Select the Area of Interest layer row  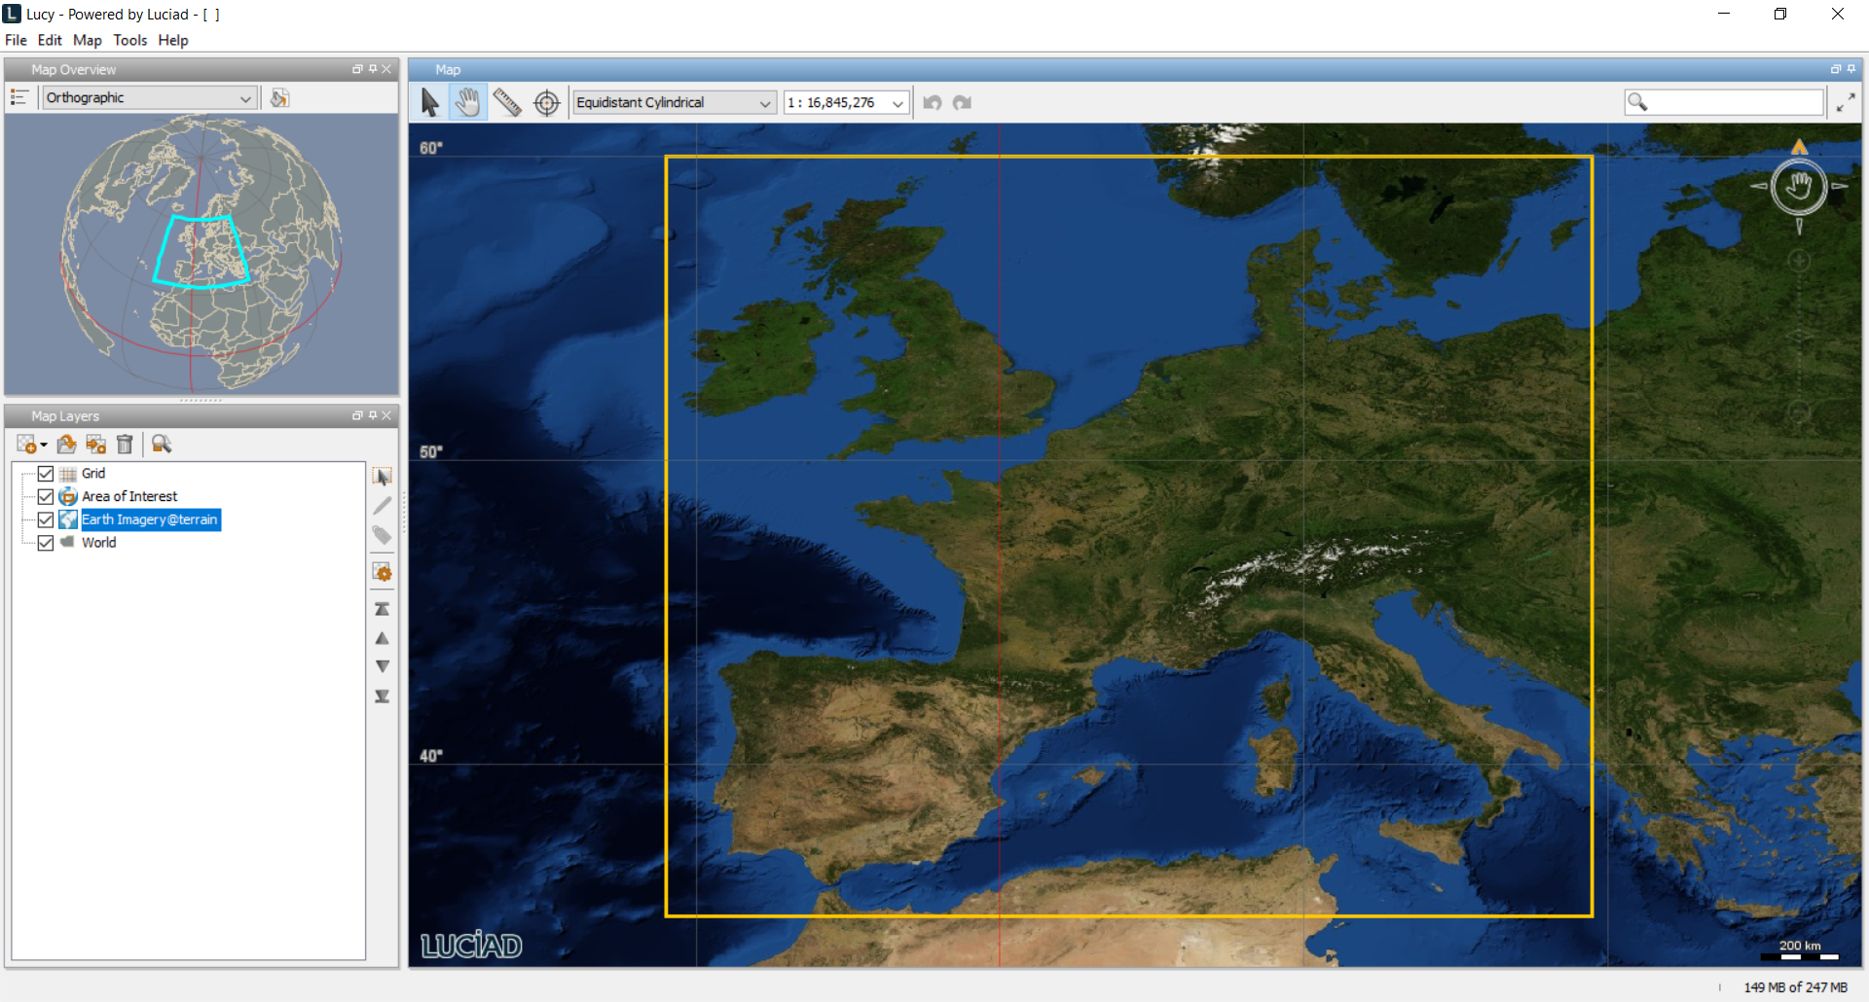click(129, 497)
